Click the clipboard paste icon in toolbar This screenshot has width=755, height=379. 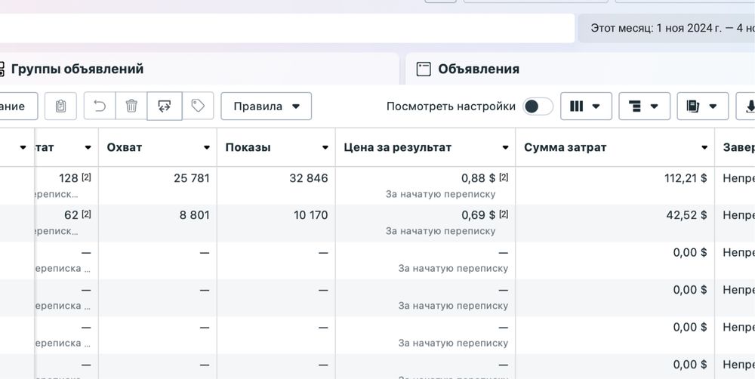[60, 106]
